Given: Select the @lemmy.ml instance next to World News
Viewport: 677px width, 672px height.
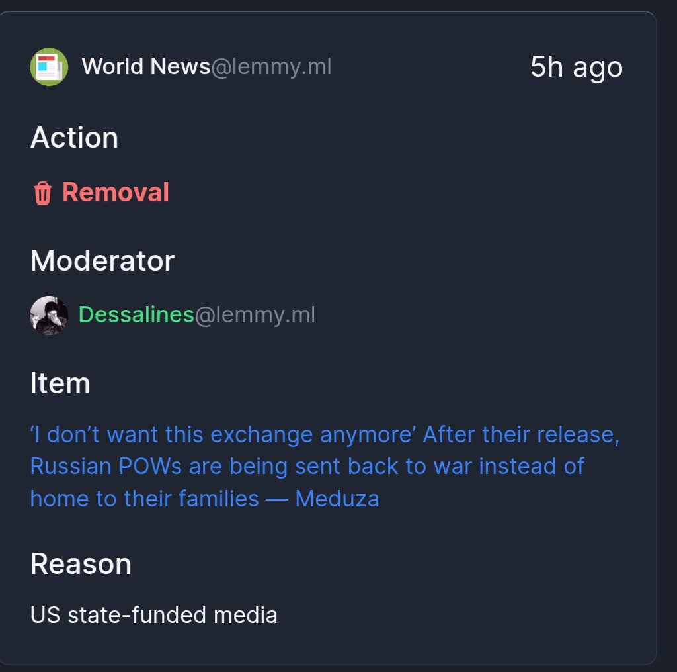Looking at the screenshot, I should tap(271, 67).
